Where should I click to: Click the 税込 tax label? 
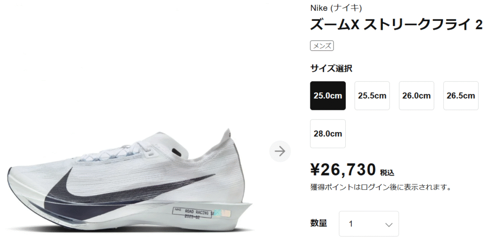pyautogui.click(x=387, y=173)
